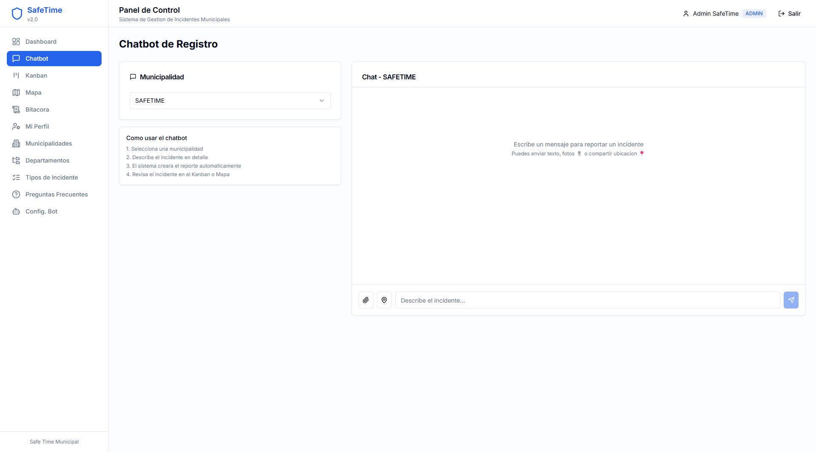Screen dimensions: 816x452
Task: Open Departamentos section
Action: [x=54, y=160]
